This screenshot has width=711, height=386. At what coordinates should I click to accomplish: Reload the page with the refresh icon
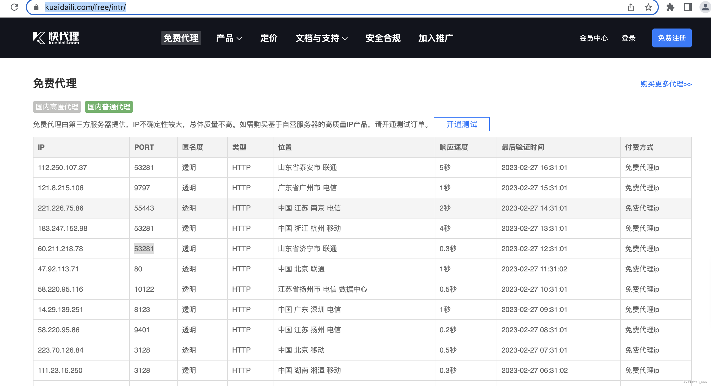[14, 7]
